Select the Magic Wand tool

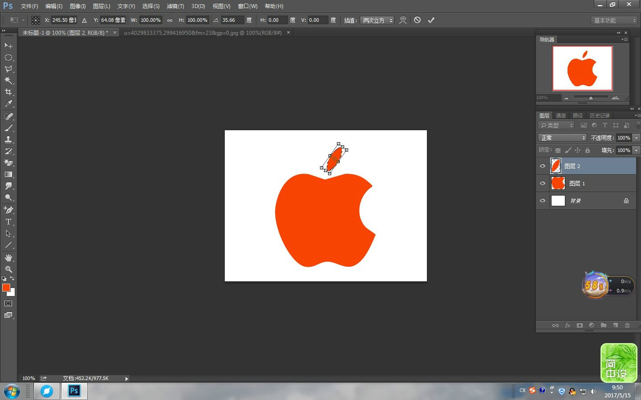8,80
